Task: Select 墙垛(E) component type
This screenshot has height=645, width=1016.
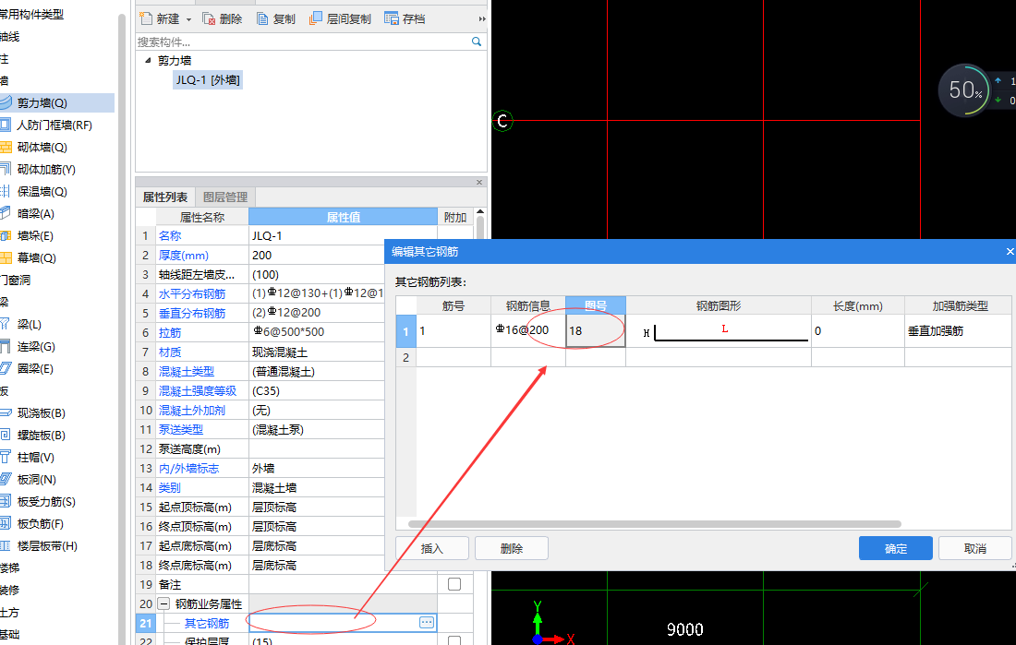Action: tap(36, 235)
